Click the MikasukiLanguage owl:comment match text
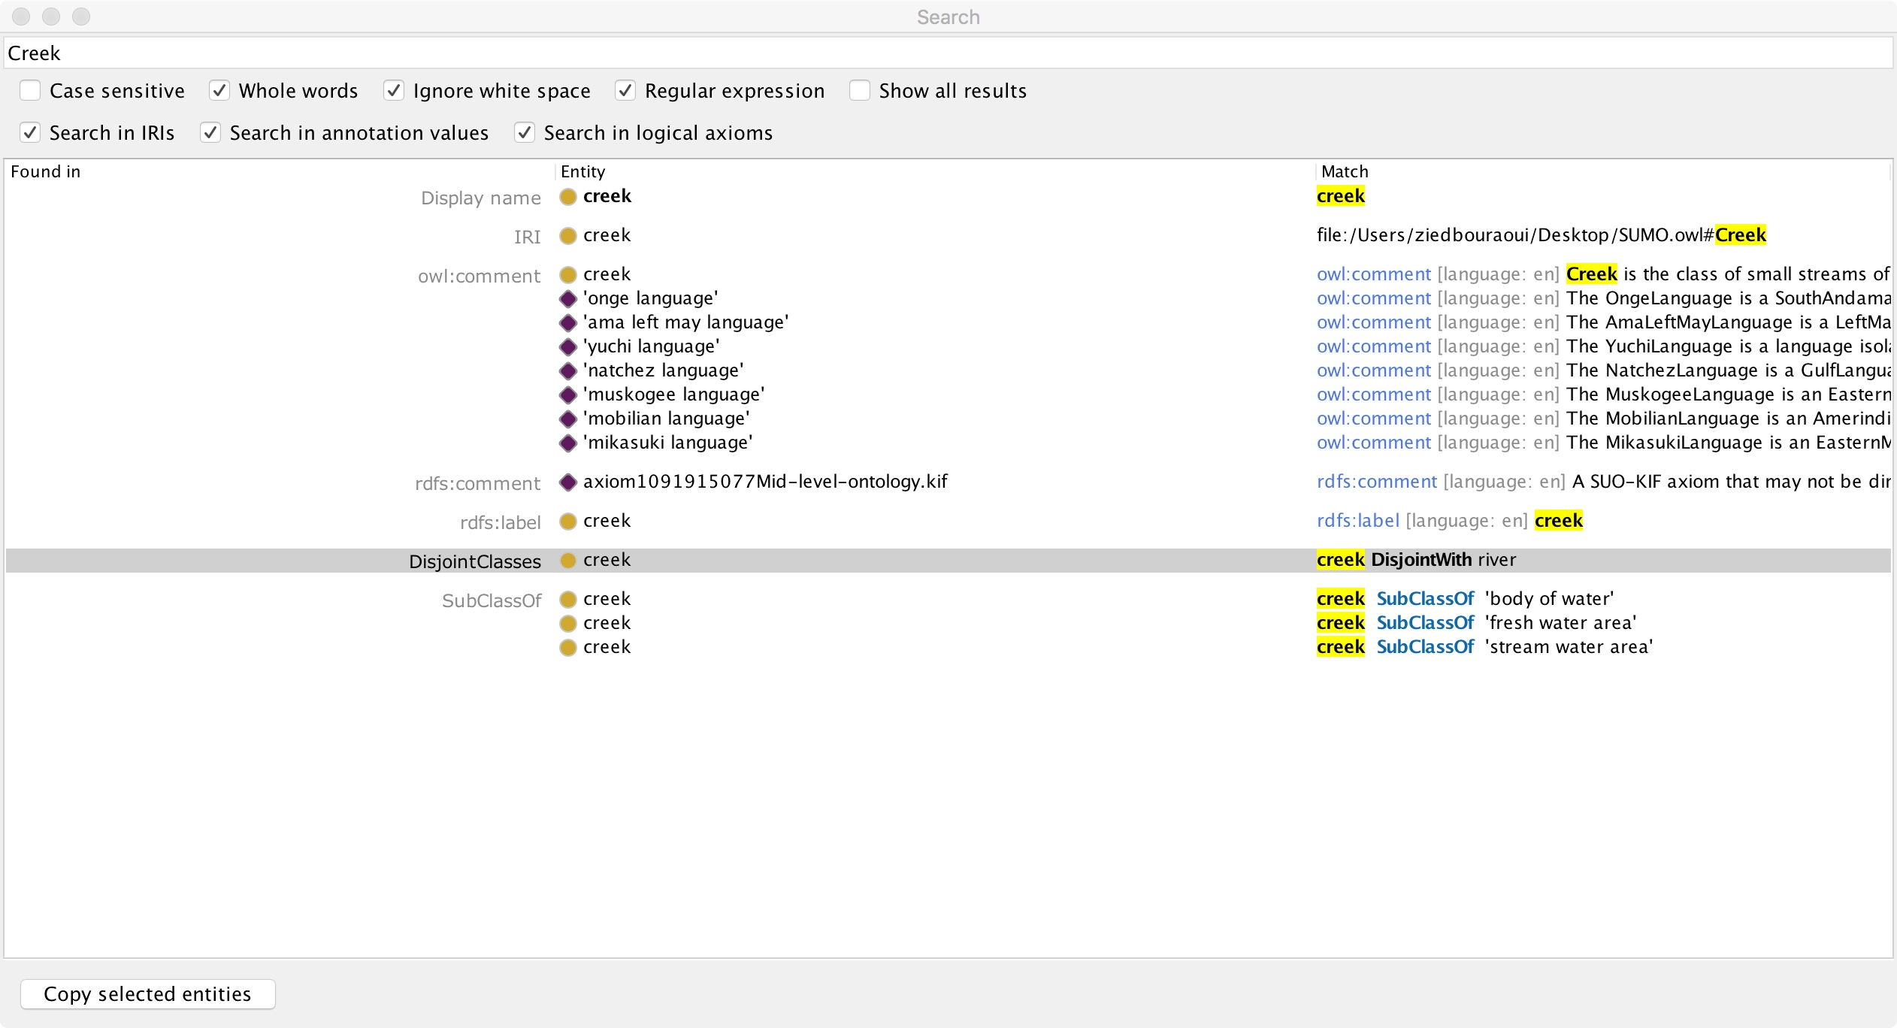 click(1604, 443)
